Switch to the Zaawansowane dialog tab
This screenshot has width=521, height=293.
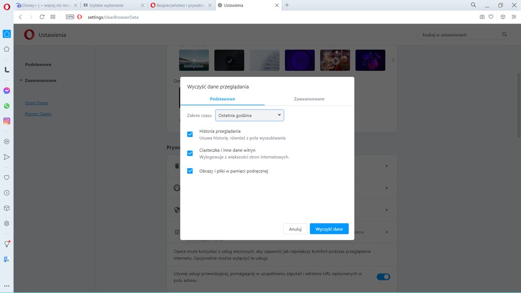pos(309,99)
